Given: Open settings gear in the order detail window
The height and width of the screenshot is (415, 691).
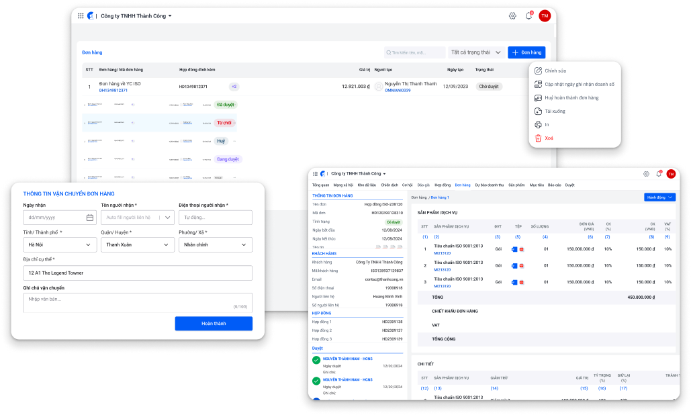Looking at the screenshot, I should 646,174.
